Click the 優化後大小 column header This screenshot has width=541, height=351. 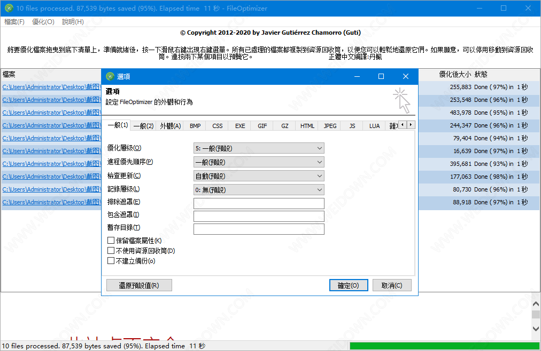pyautogui.click(x=455, y=74)
